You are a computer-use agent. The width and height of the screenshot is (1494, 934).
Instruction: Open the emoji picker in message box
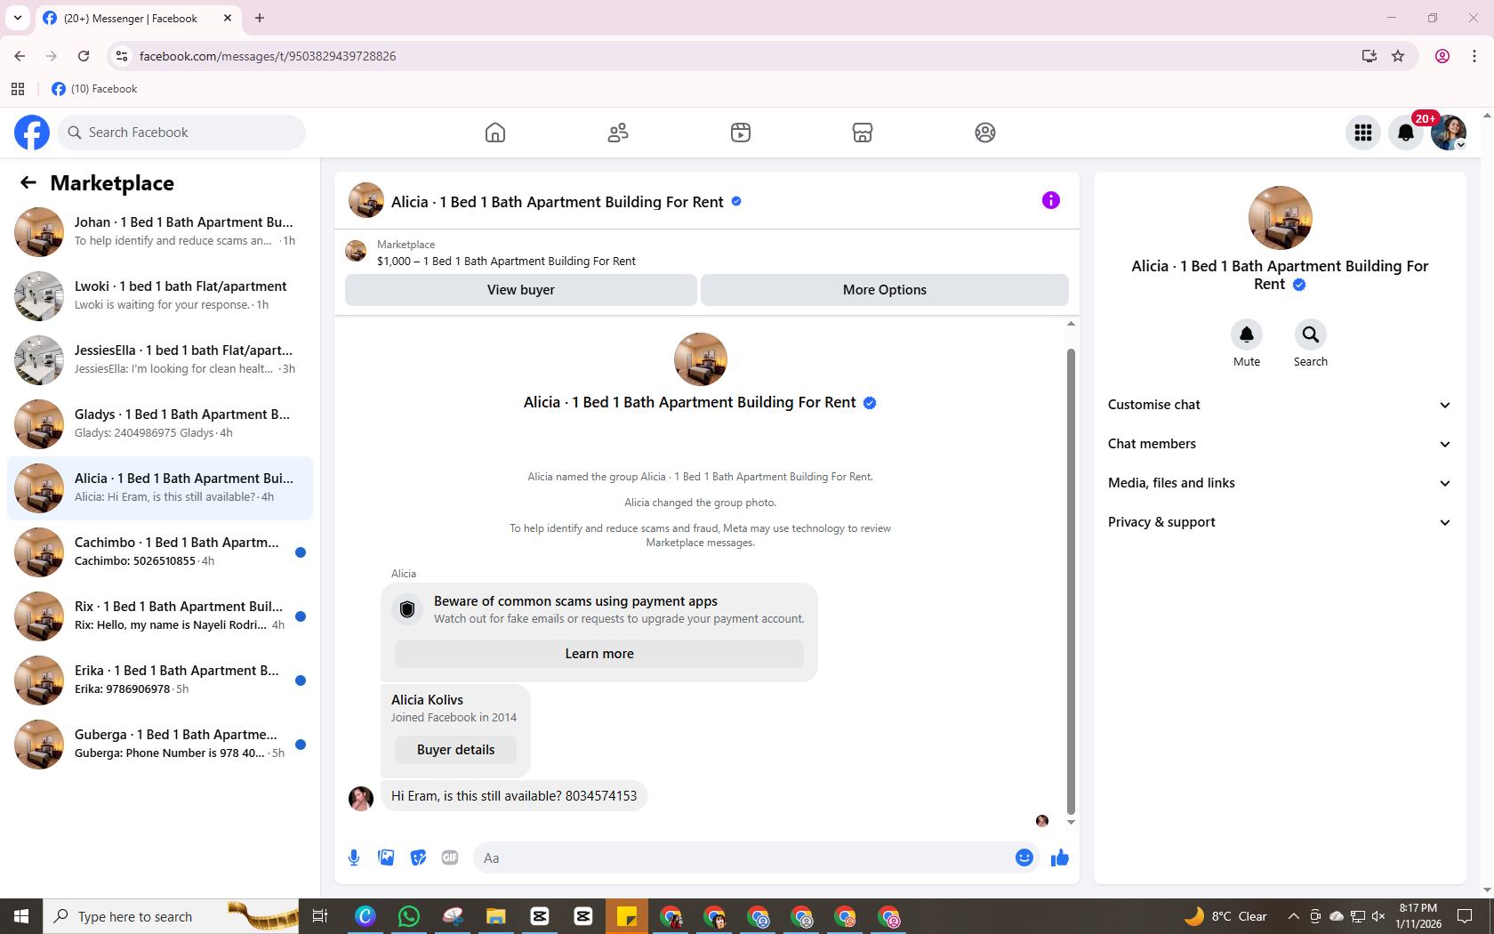[1024, 858]
